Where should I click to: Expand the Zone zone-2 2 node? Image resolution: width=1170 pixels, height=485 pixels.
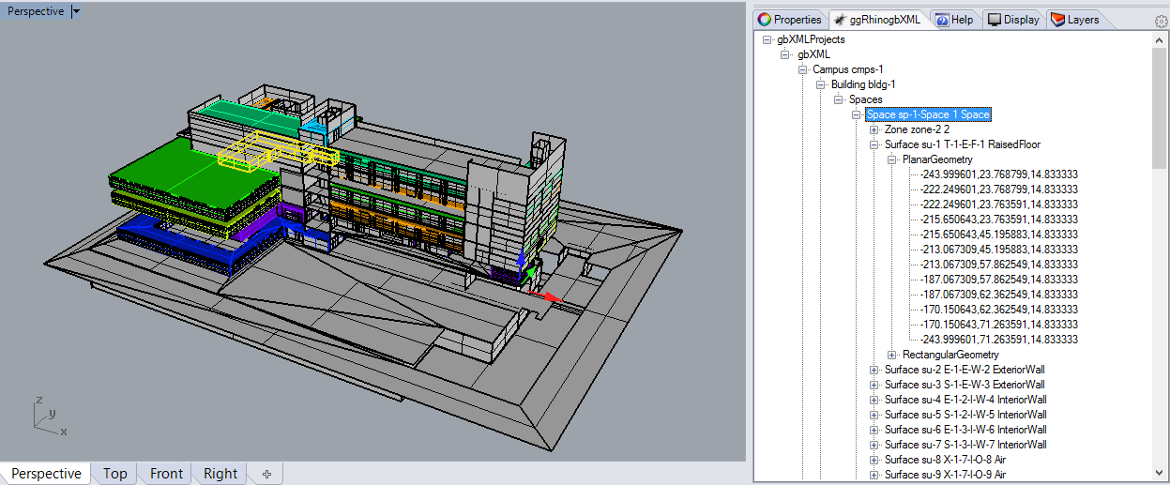tap(874, 129)
